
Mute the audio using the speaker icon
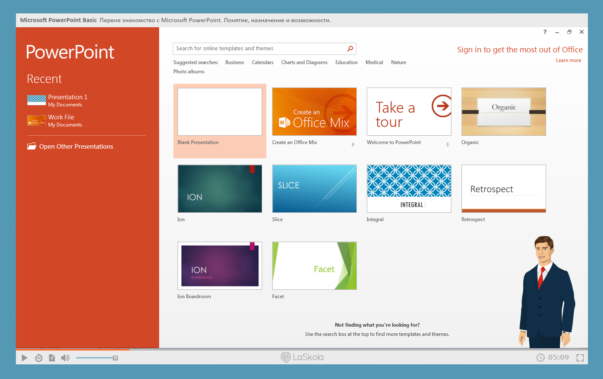coord(65,358)
